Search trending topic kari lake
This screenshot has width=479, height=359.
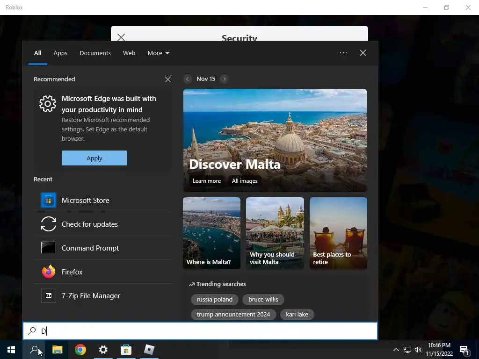[297, 315]
